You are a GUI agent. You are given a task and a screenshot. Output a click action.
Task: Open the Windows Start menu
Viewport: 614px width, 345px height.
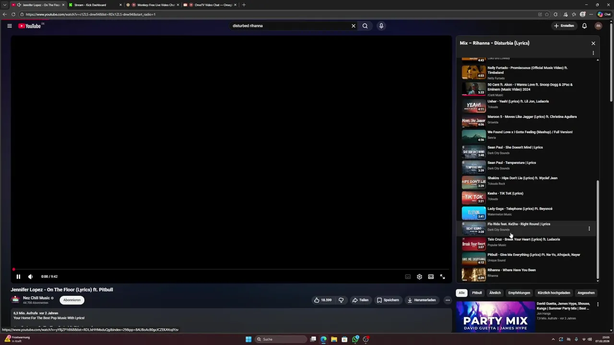click(248, 339)
